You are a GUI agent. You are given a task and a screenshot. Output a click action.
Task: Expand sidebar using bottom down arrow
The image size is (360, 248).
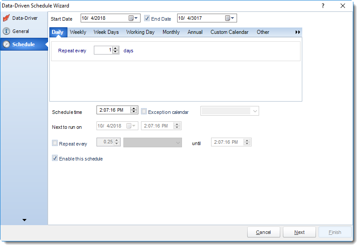24,220
